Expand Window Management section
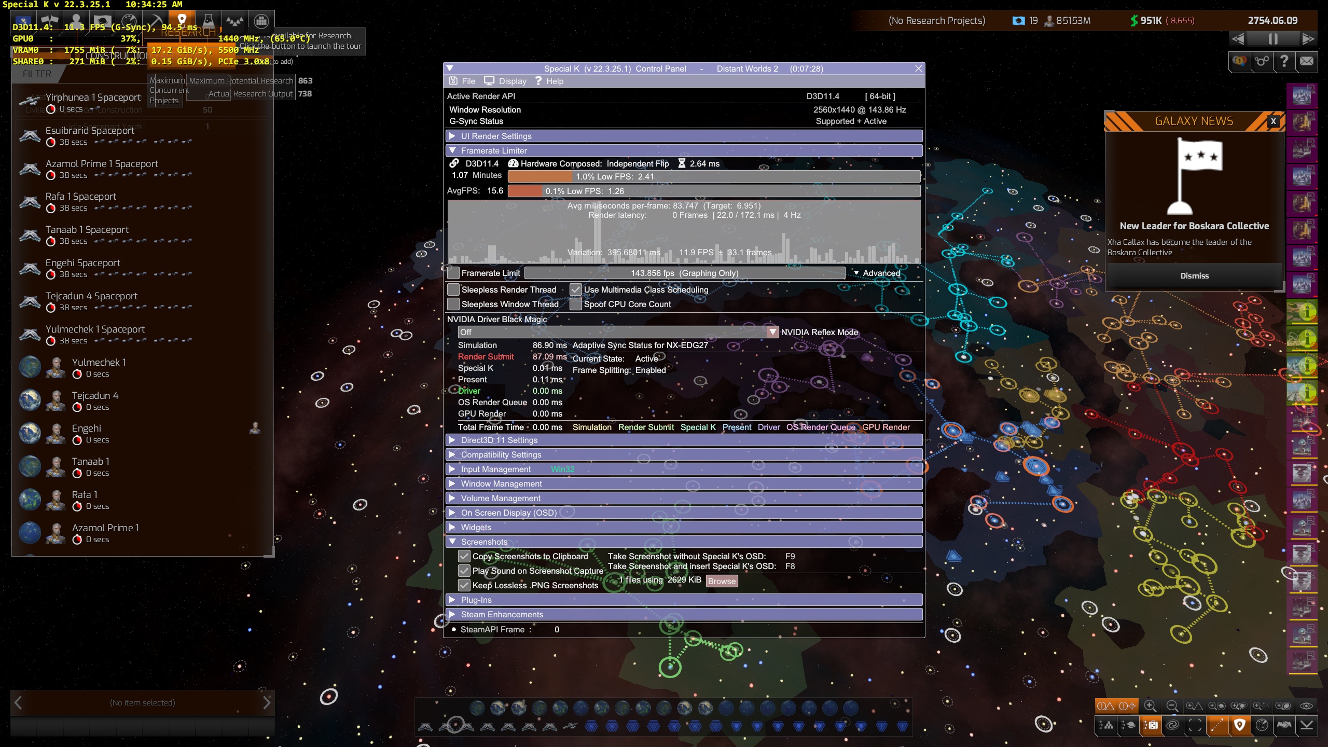1328x747 pixels. click(x=684, y=483)
